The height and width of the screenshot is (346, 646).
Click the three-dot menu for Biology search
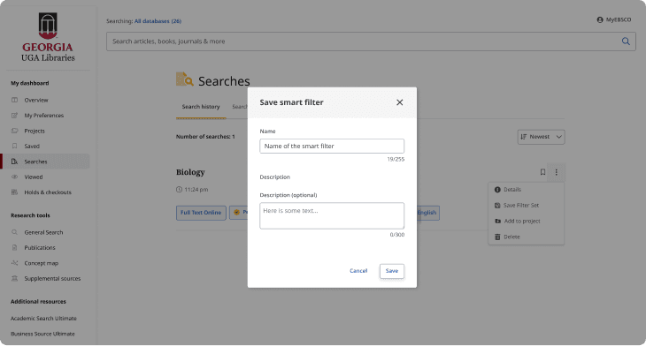tap(557, 172)
